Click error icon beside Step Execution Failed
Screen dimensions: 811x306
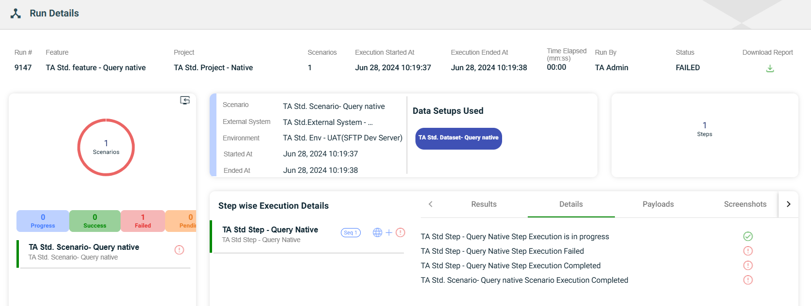click(748, 251)
